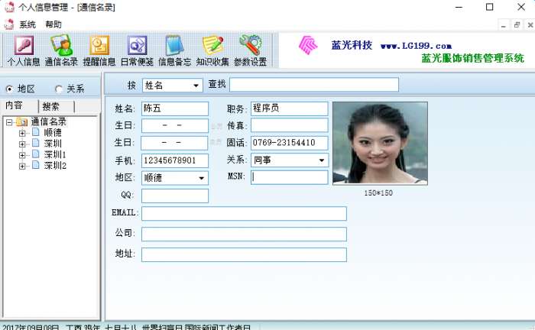Open the 参数设置 settings icon

(x=251, y=44)
